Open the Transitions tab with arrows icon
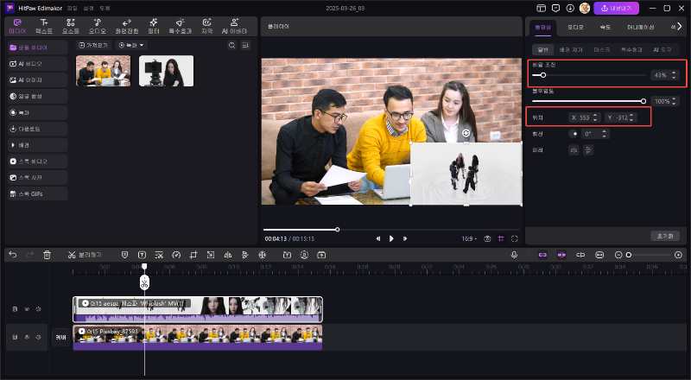This screenshot has width=691, height=380. 126,26
